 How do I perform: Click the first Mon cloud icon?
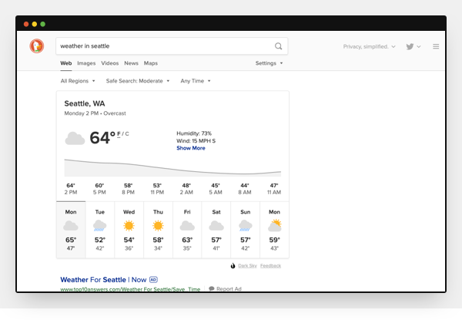[71, 226]
